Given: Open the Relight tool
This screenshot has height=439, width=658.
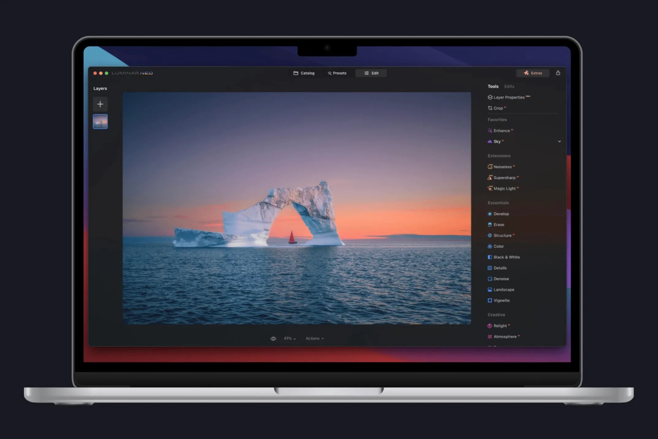Looking at the screenshot, I should click(500, 325).
